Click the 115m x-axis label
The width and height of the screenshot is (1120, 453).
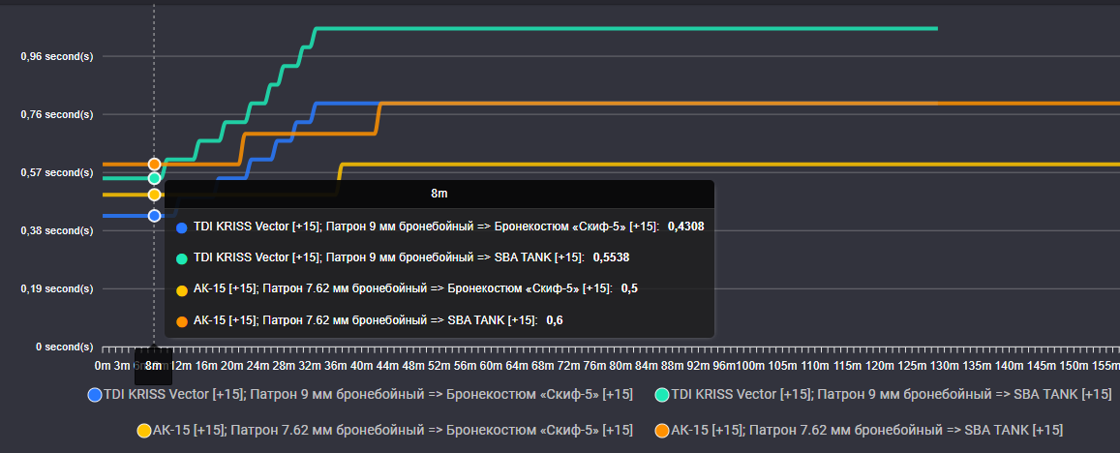click(846, 367)
